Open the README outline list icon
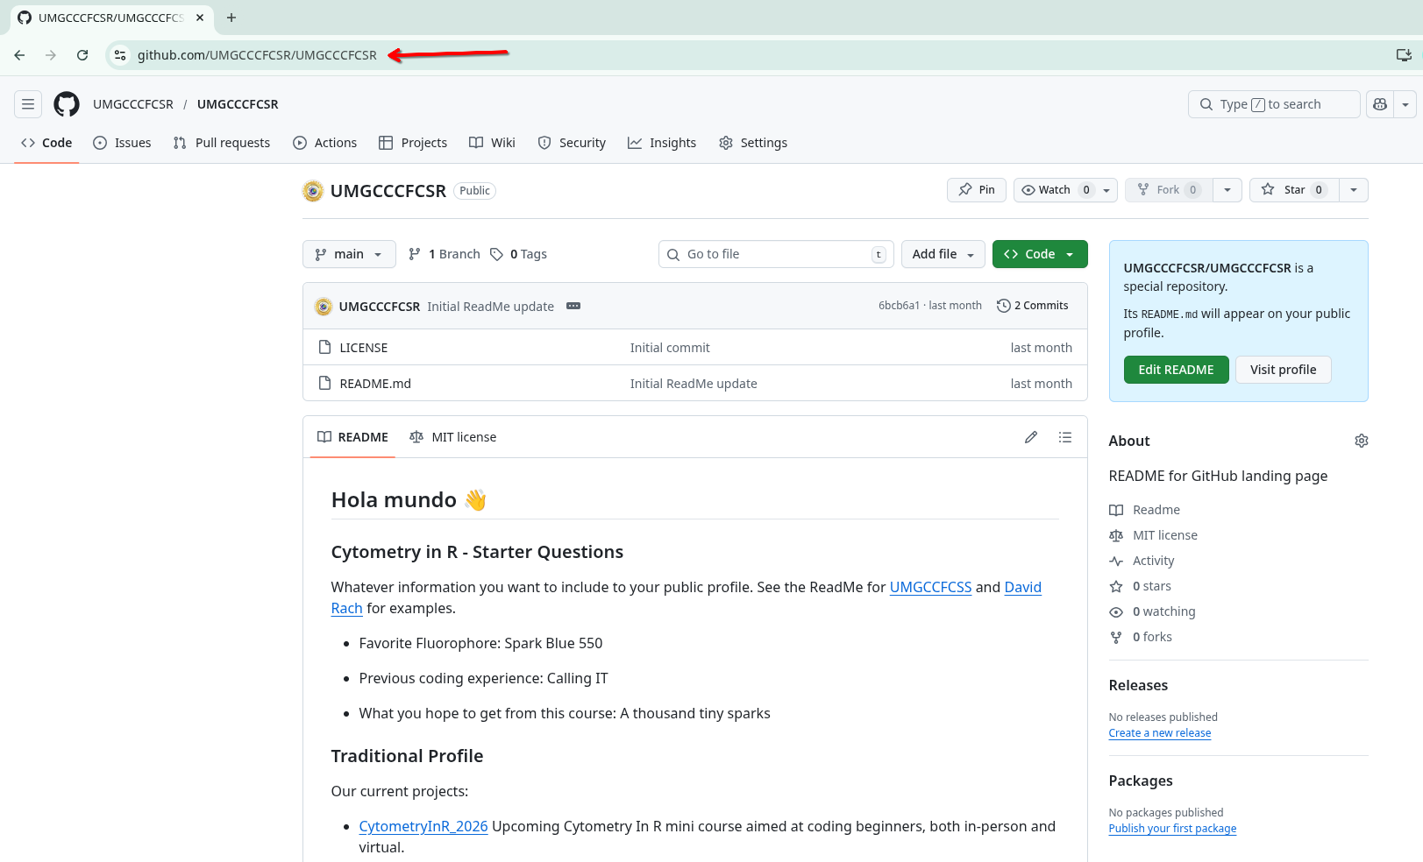The width and height of the screenshot is (1423, 862). [x=1065, y=437]
